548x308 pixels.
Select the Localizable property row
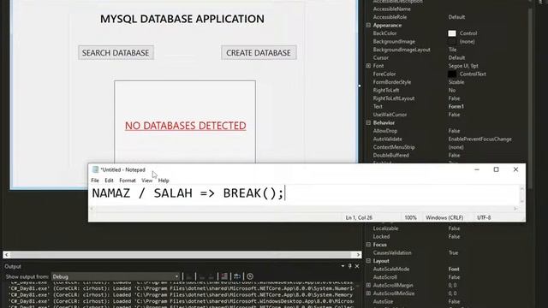447,228
